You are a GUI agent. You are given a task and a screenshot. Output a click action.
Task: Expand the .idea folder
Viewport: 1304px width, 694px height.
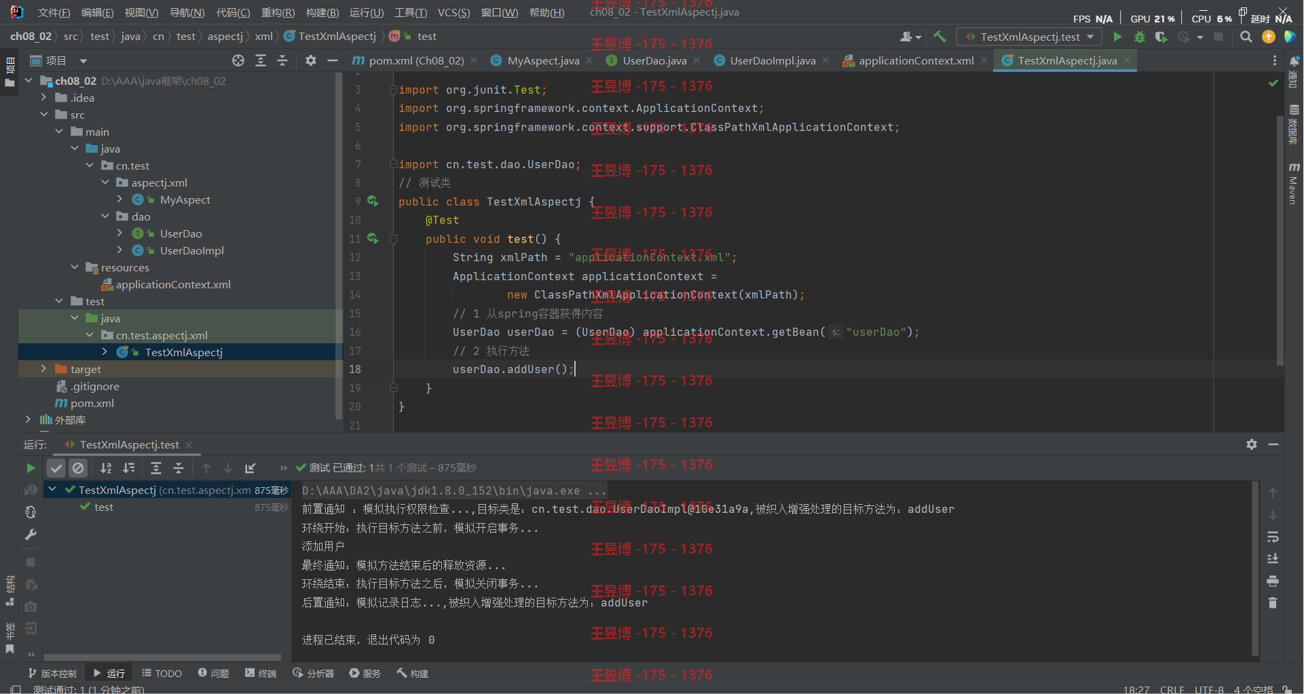coord(43,98)
